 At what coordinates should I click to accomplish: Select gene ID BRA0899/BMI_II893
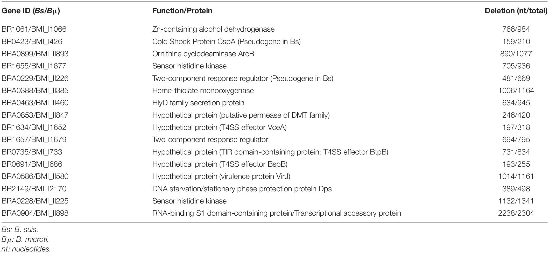tap(35, 54)
